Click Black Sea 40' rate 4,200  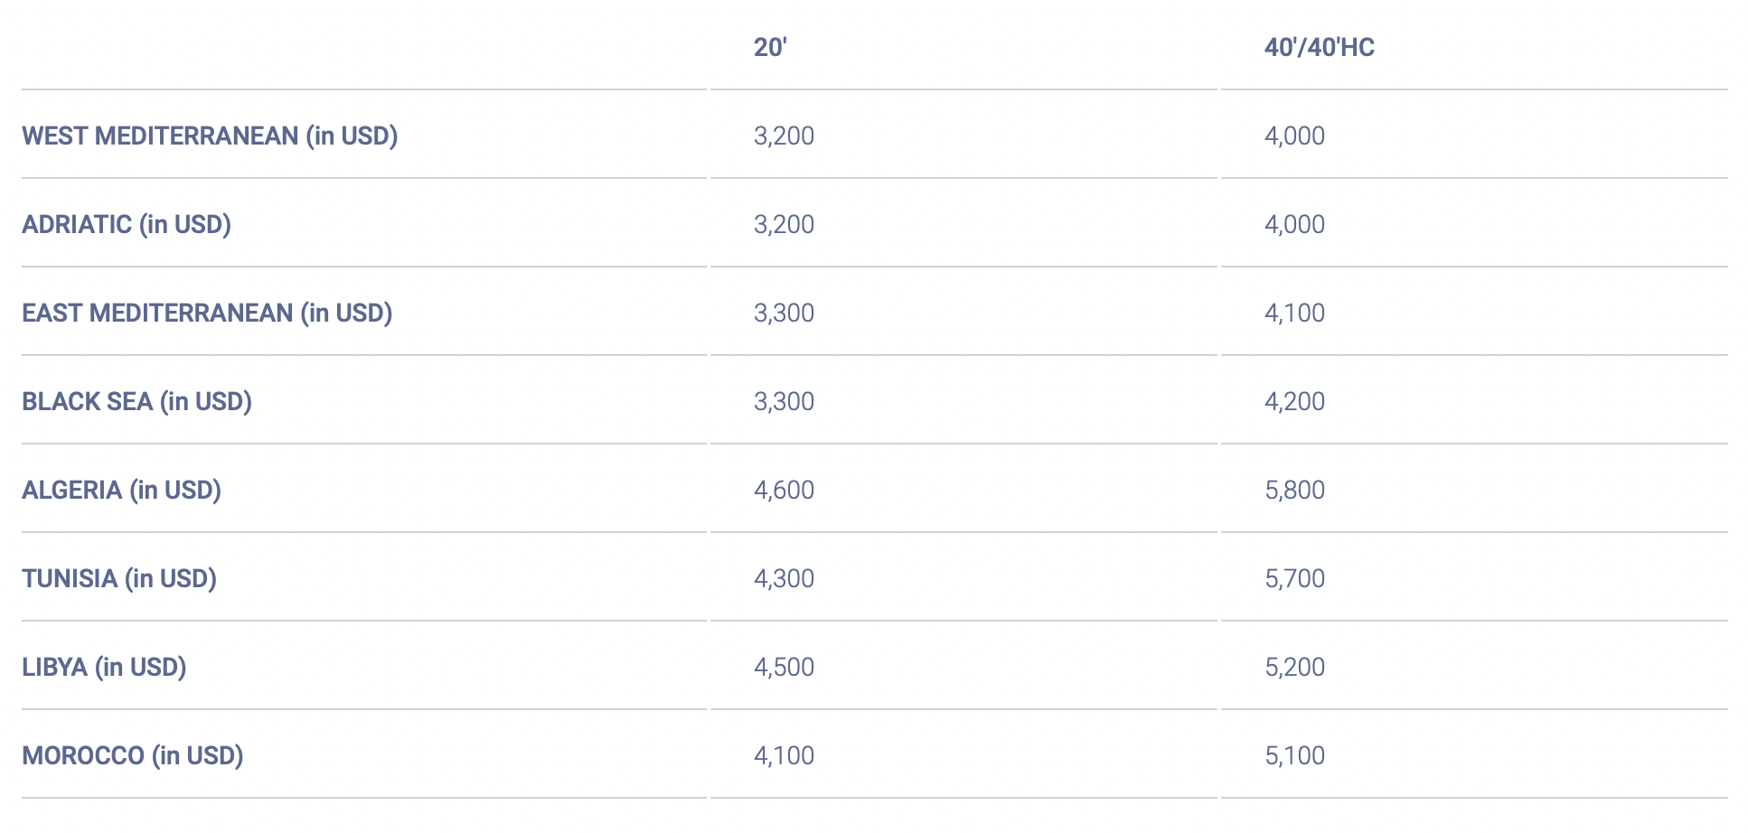(x=1294, y=401)
